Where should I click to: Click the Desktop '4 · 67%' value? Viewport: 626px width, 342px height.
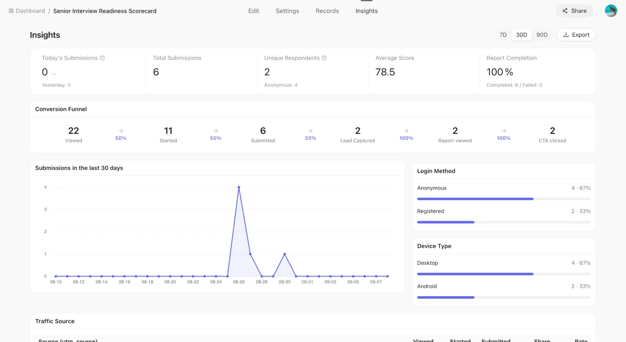point(581,263)
